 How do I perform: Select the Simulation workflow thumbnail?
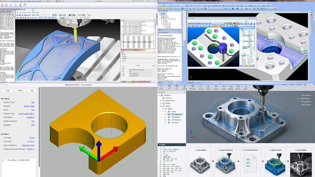coord(276,162)
